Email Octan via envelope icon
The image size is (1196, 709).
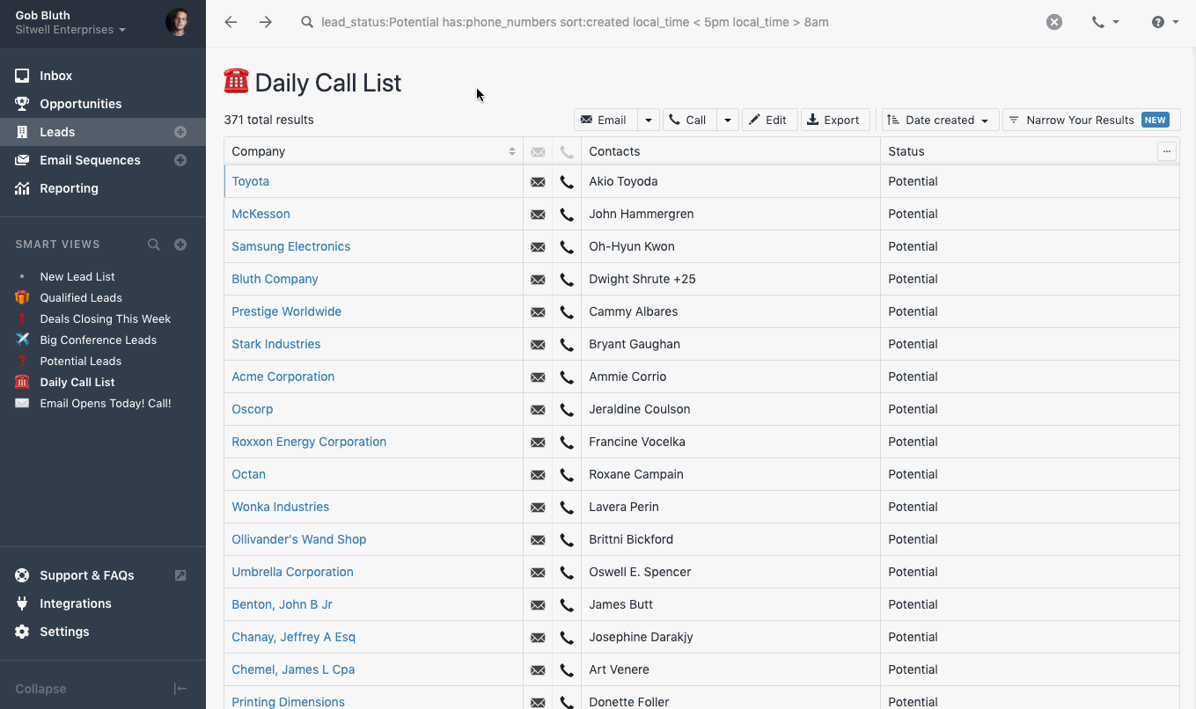tap(538, 475)
